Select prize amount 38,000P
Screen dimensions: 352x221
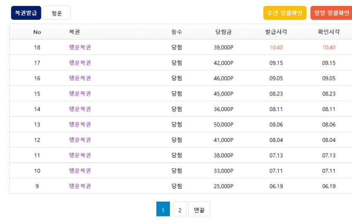[223, 156]
